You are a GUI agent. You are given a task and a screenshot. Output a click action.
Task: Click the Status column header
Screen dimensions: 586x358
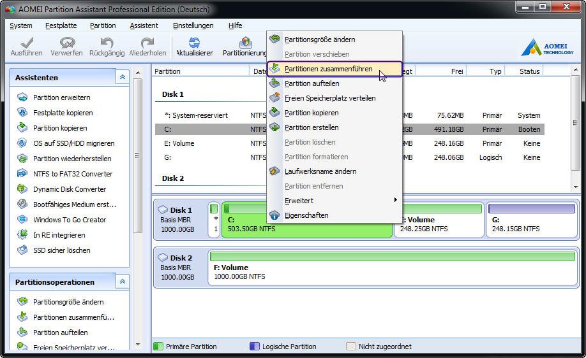[524, 71]
